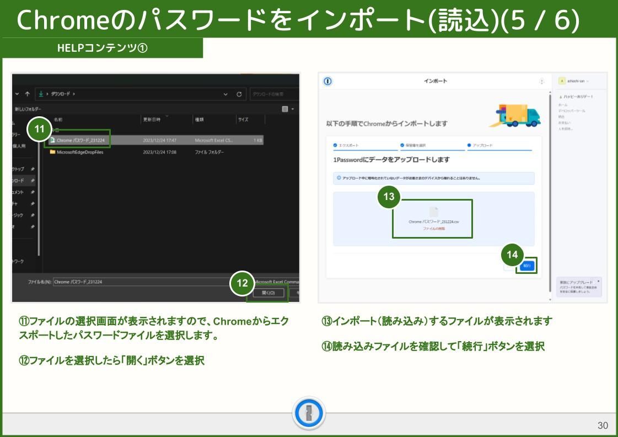Click info icon in upload notice banner
The image size is (618, 437).
[x=338, y=178]
